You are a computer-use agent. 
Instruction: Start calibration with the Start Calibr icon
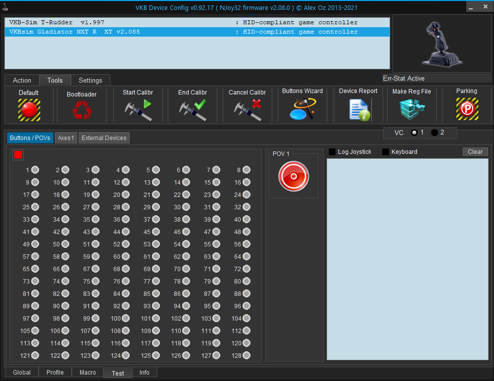138,109
